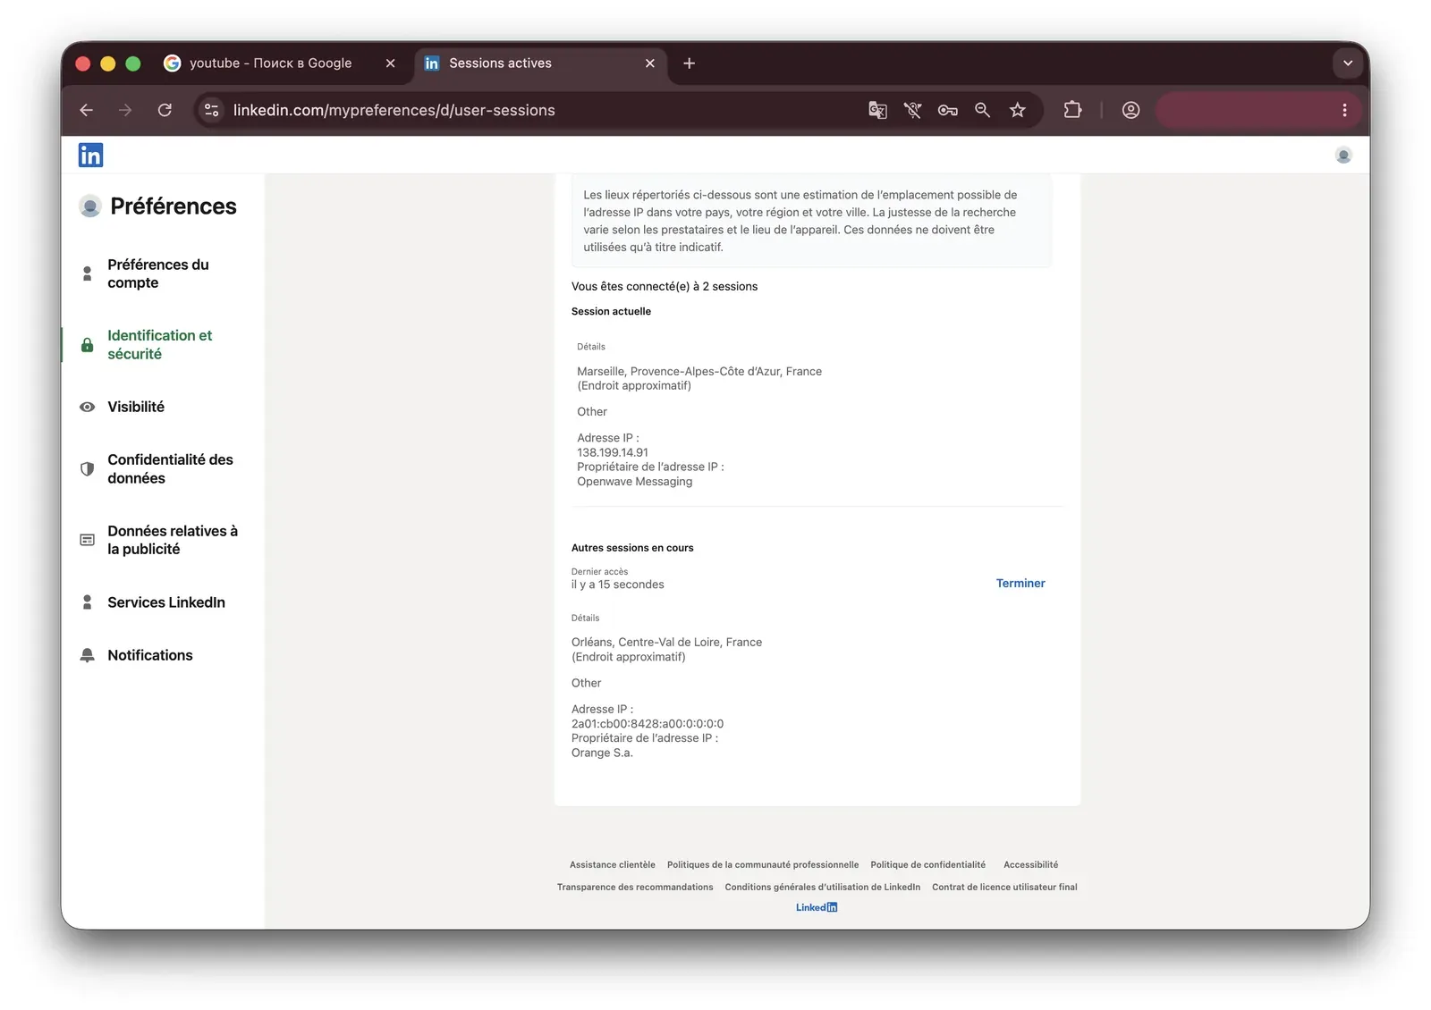Click the Préférences heading

(174, 206)
